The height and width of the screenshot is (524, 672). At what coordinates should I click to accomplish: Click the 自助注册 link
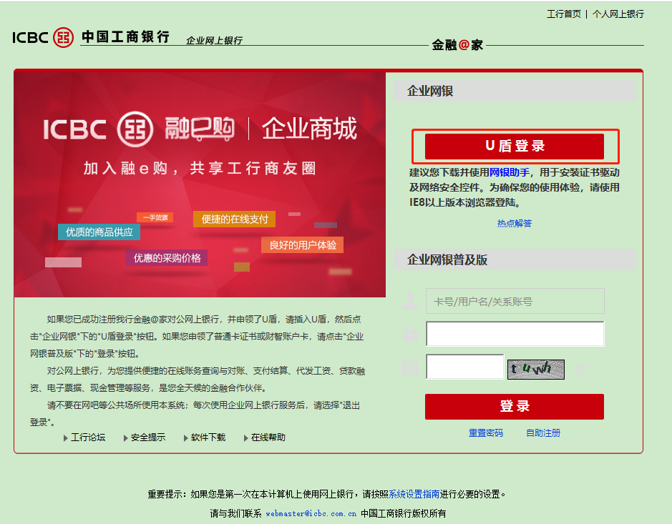tap(543, 432)
